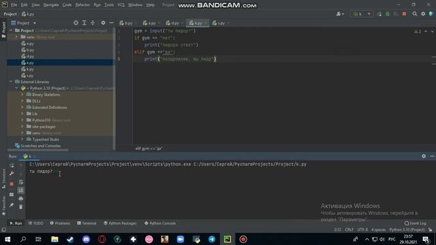Open Problems tool window

point(60,223)
